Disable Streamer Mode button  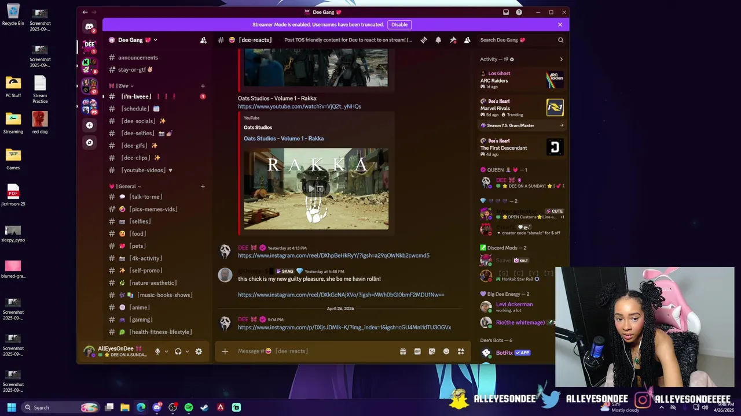[399, 24]
